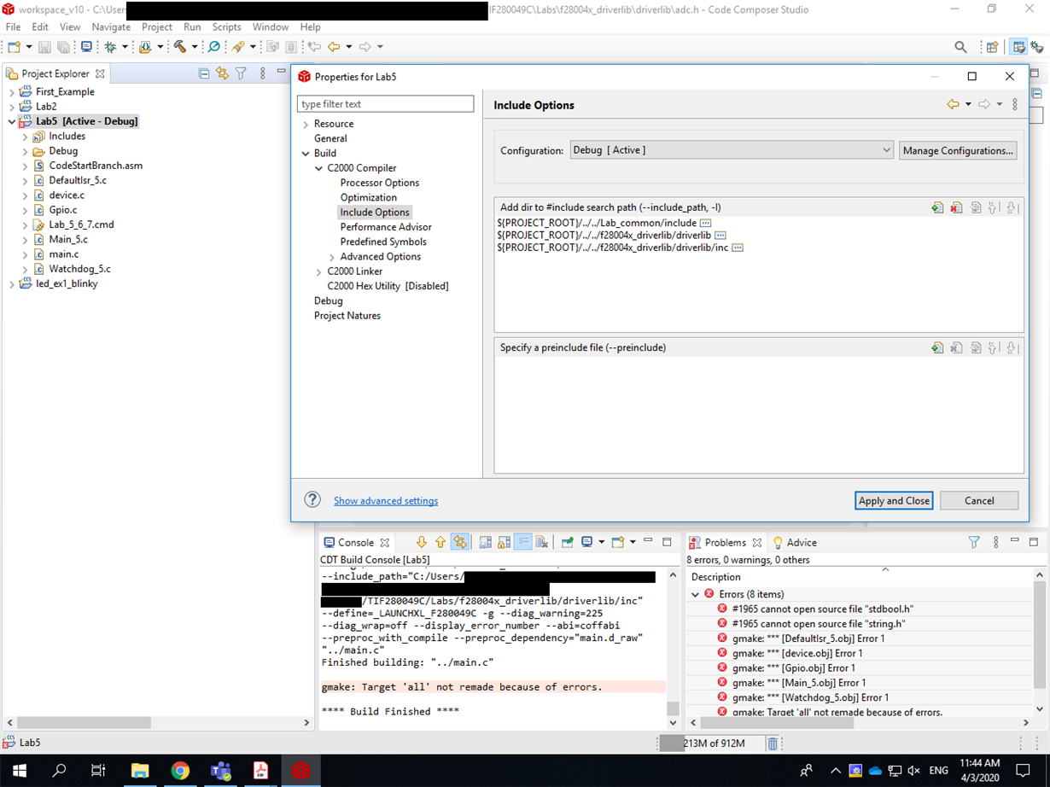The image size is (1050, 787).
Task: Open the File menu
Action: pos(14,26)
